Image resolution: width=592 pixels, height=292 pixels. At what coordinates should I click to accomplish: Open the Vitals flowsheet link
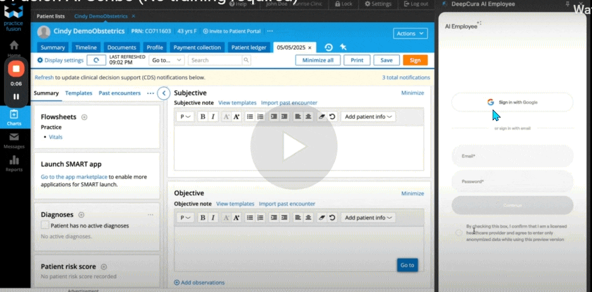56,137
